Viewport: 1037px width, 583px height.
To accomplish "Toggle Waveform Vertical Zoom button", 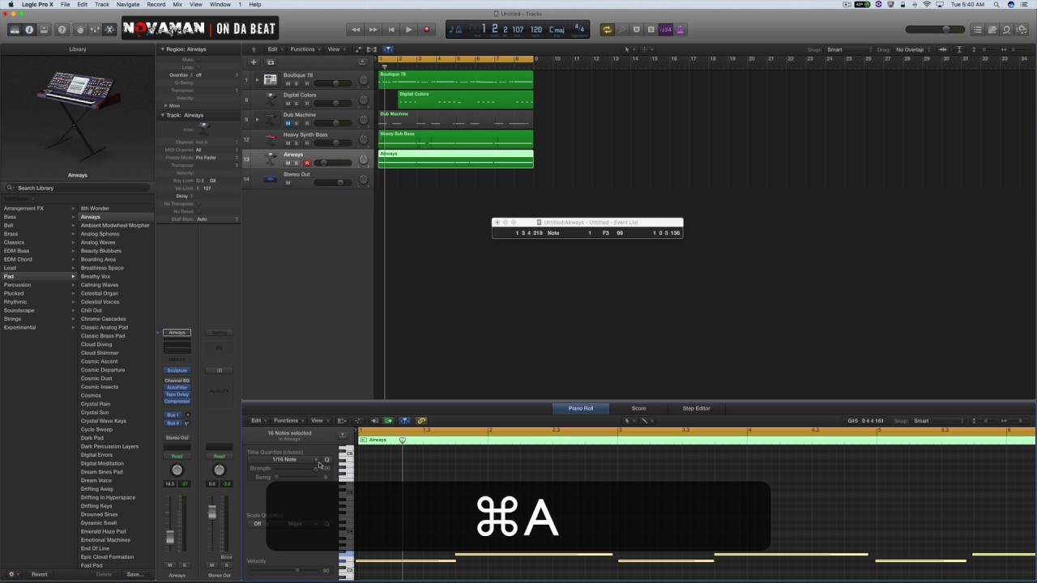I will pos(942,49).
